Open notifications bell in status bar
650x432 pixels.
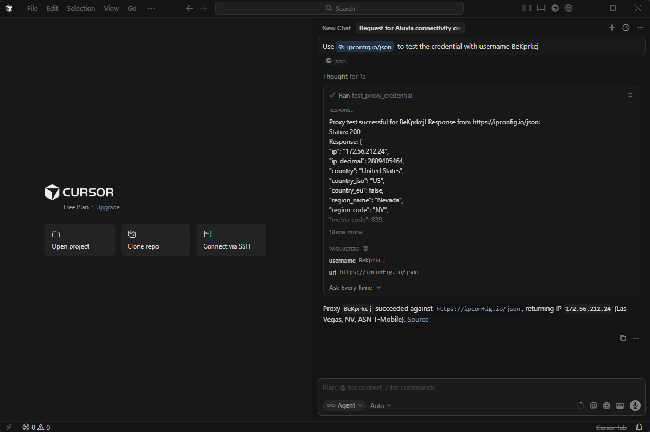tap(639, 427)
